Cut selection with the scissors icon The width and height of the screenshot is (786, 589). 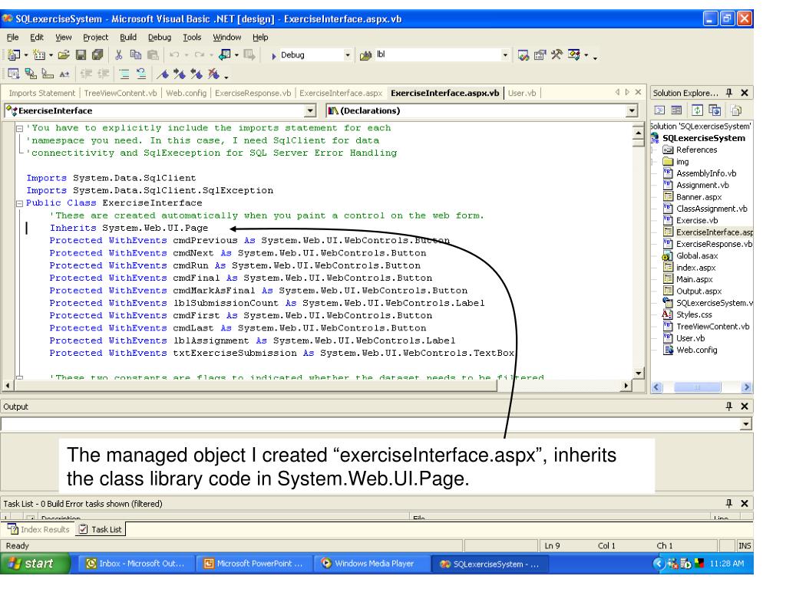pyautogui.click(x=119, y=54)
